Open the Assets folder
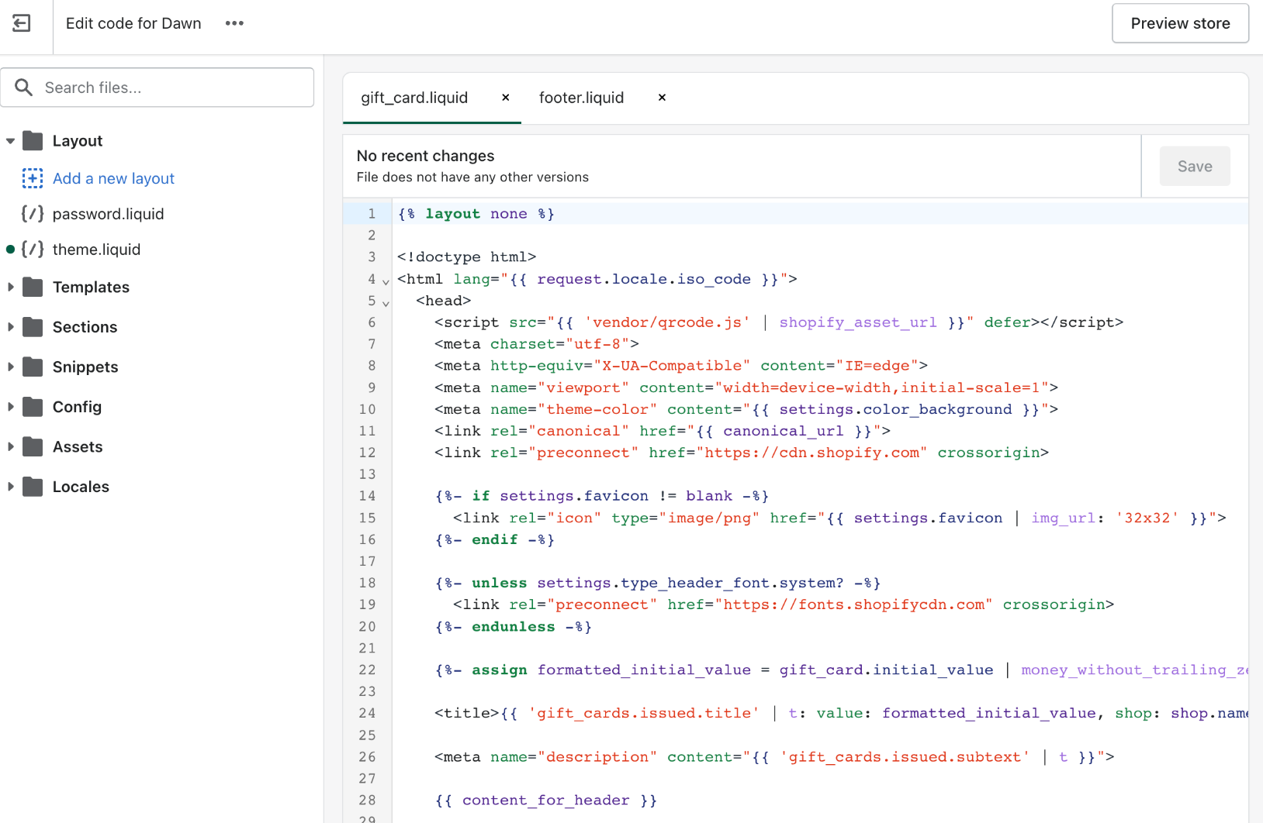Image resolution: width=1263 pixels, height=823 pixels. tap(78, 447)
